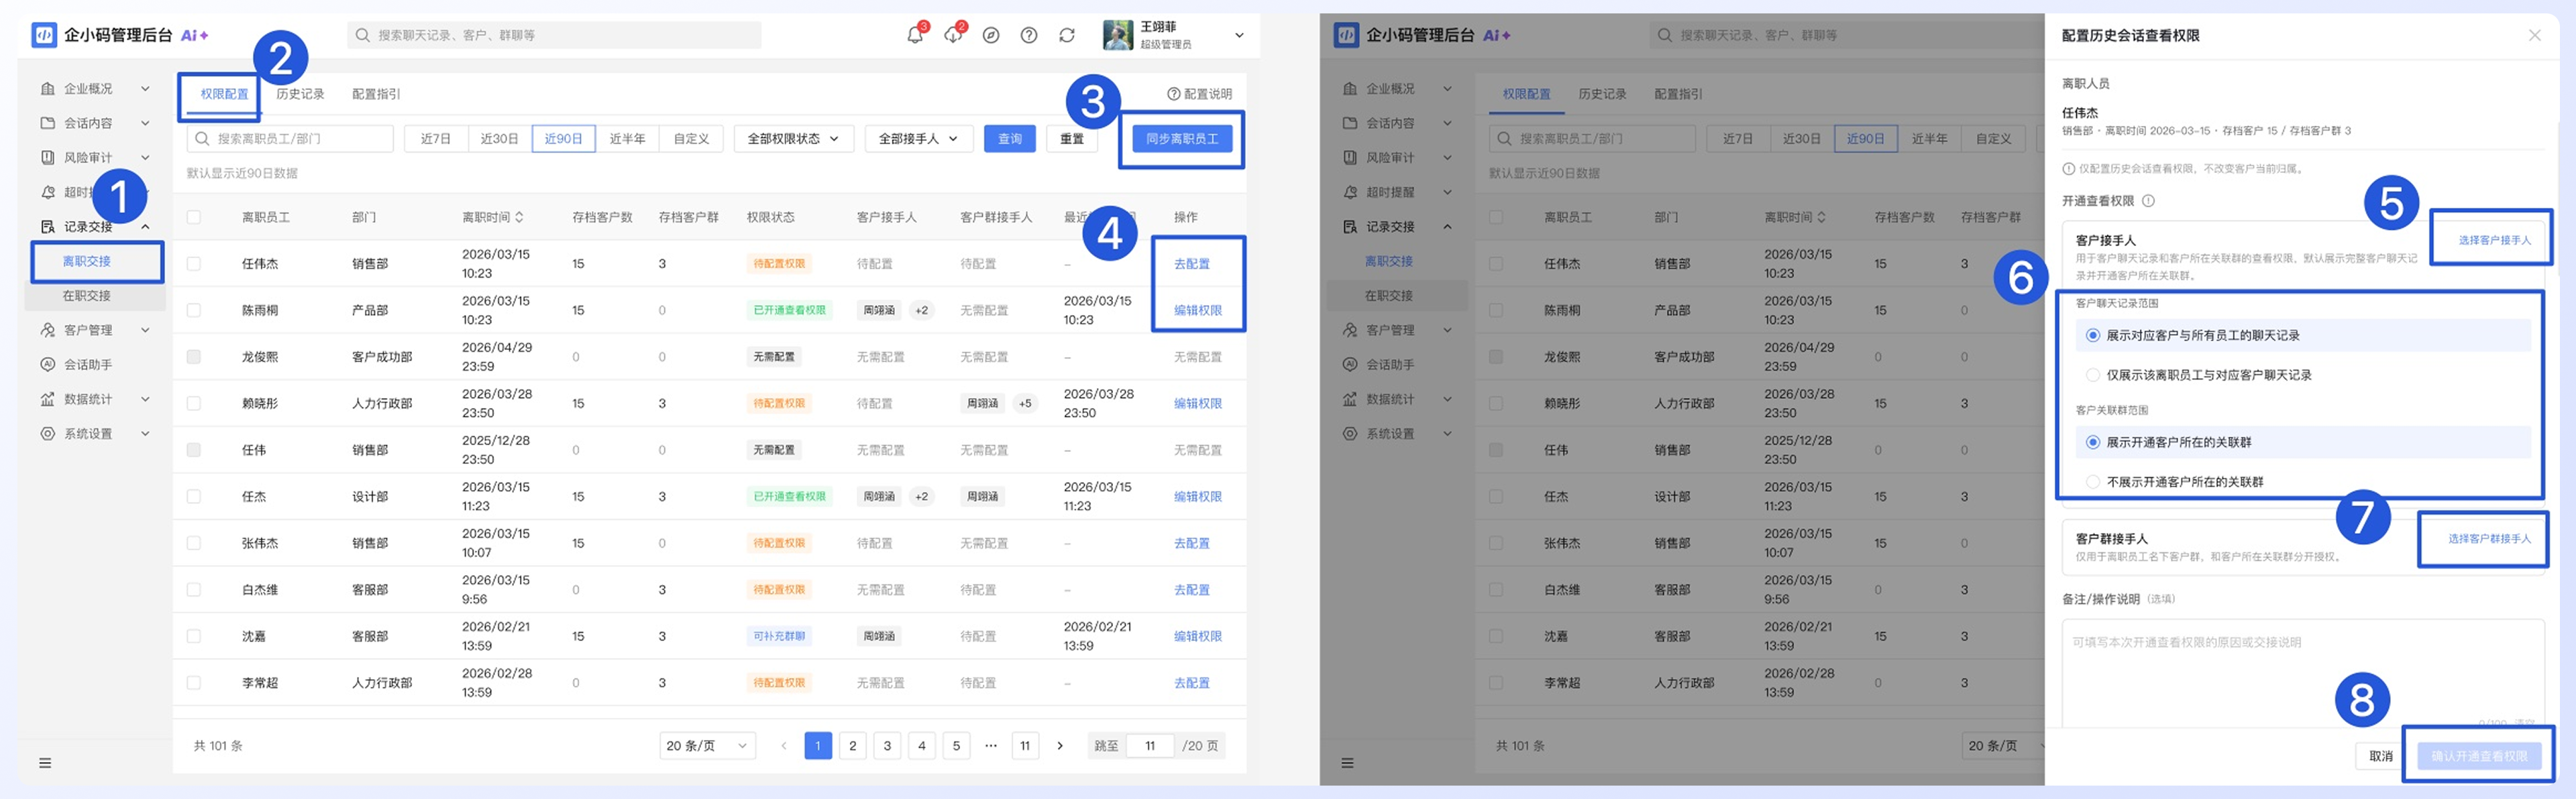Image resolution: width=2576 pixels, height=799 pixels.
Task: Select 近30日 range in left window
Action: pyautogui.click(x=499, y=139)
